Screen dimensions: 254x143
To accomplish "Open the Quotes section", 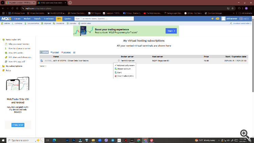I will click(x=68, y=19).
